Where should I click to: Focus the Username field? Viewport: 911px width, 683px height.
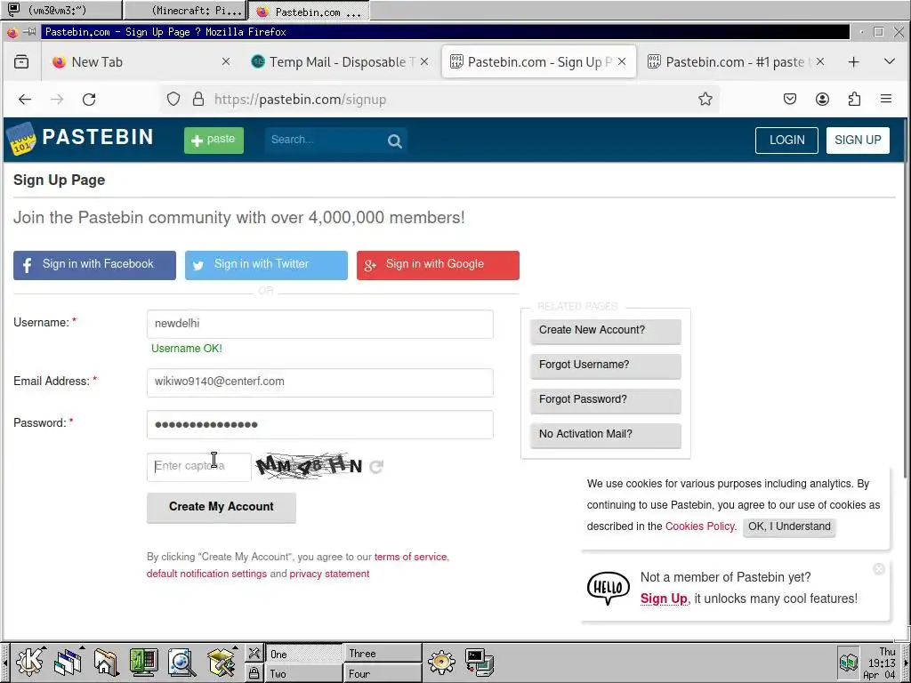pyautogui.click(x=320, y=324)
